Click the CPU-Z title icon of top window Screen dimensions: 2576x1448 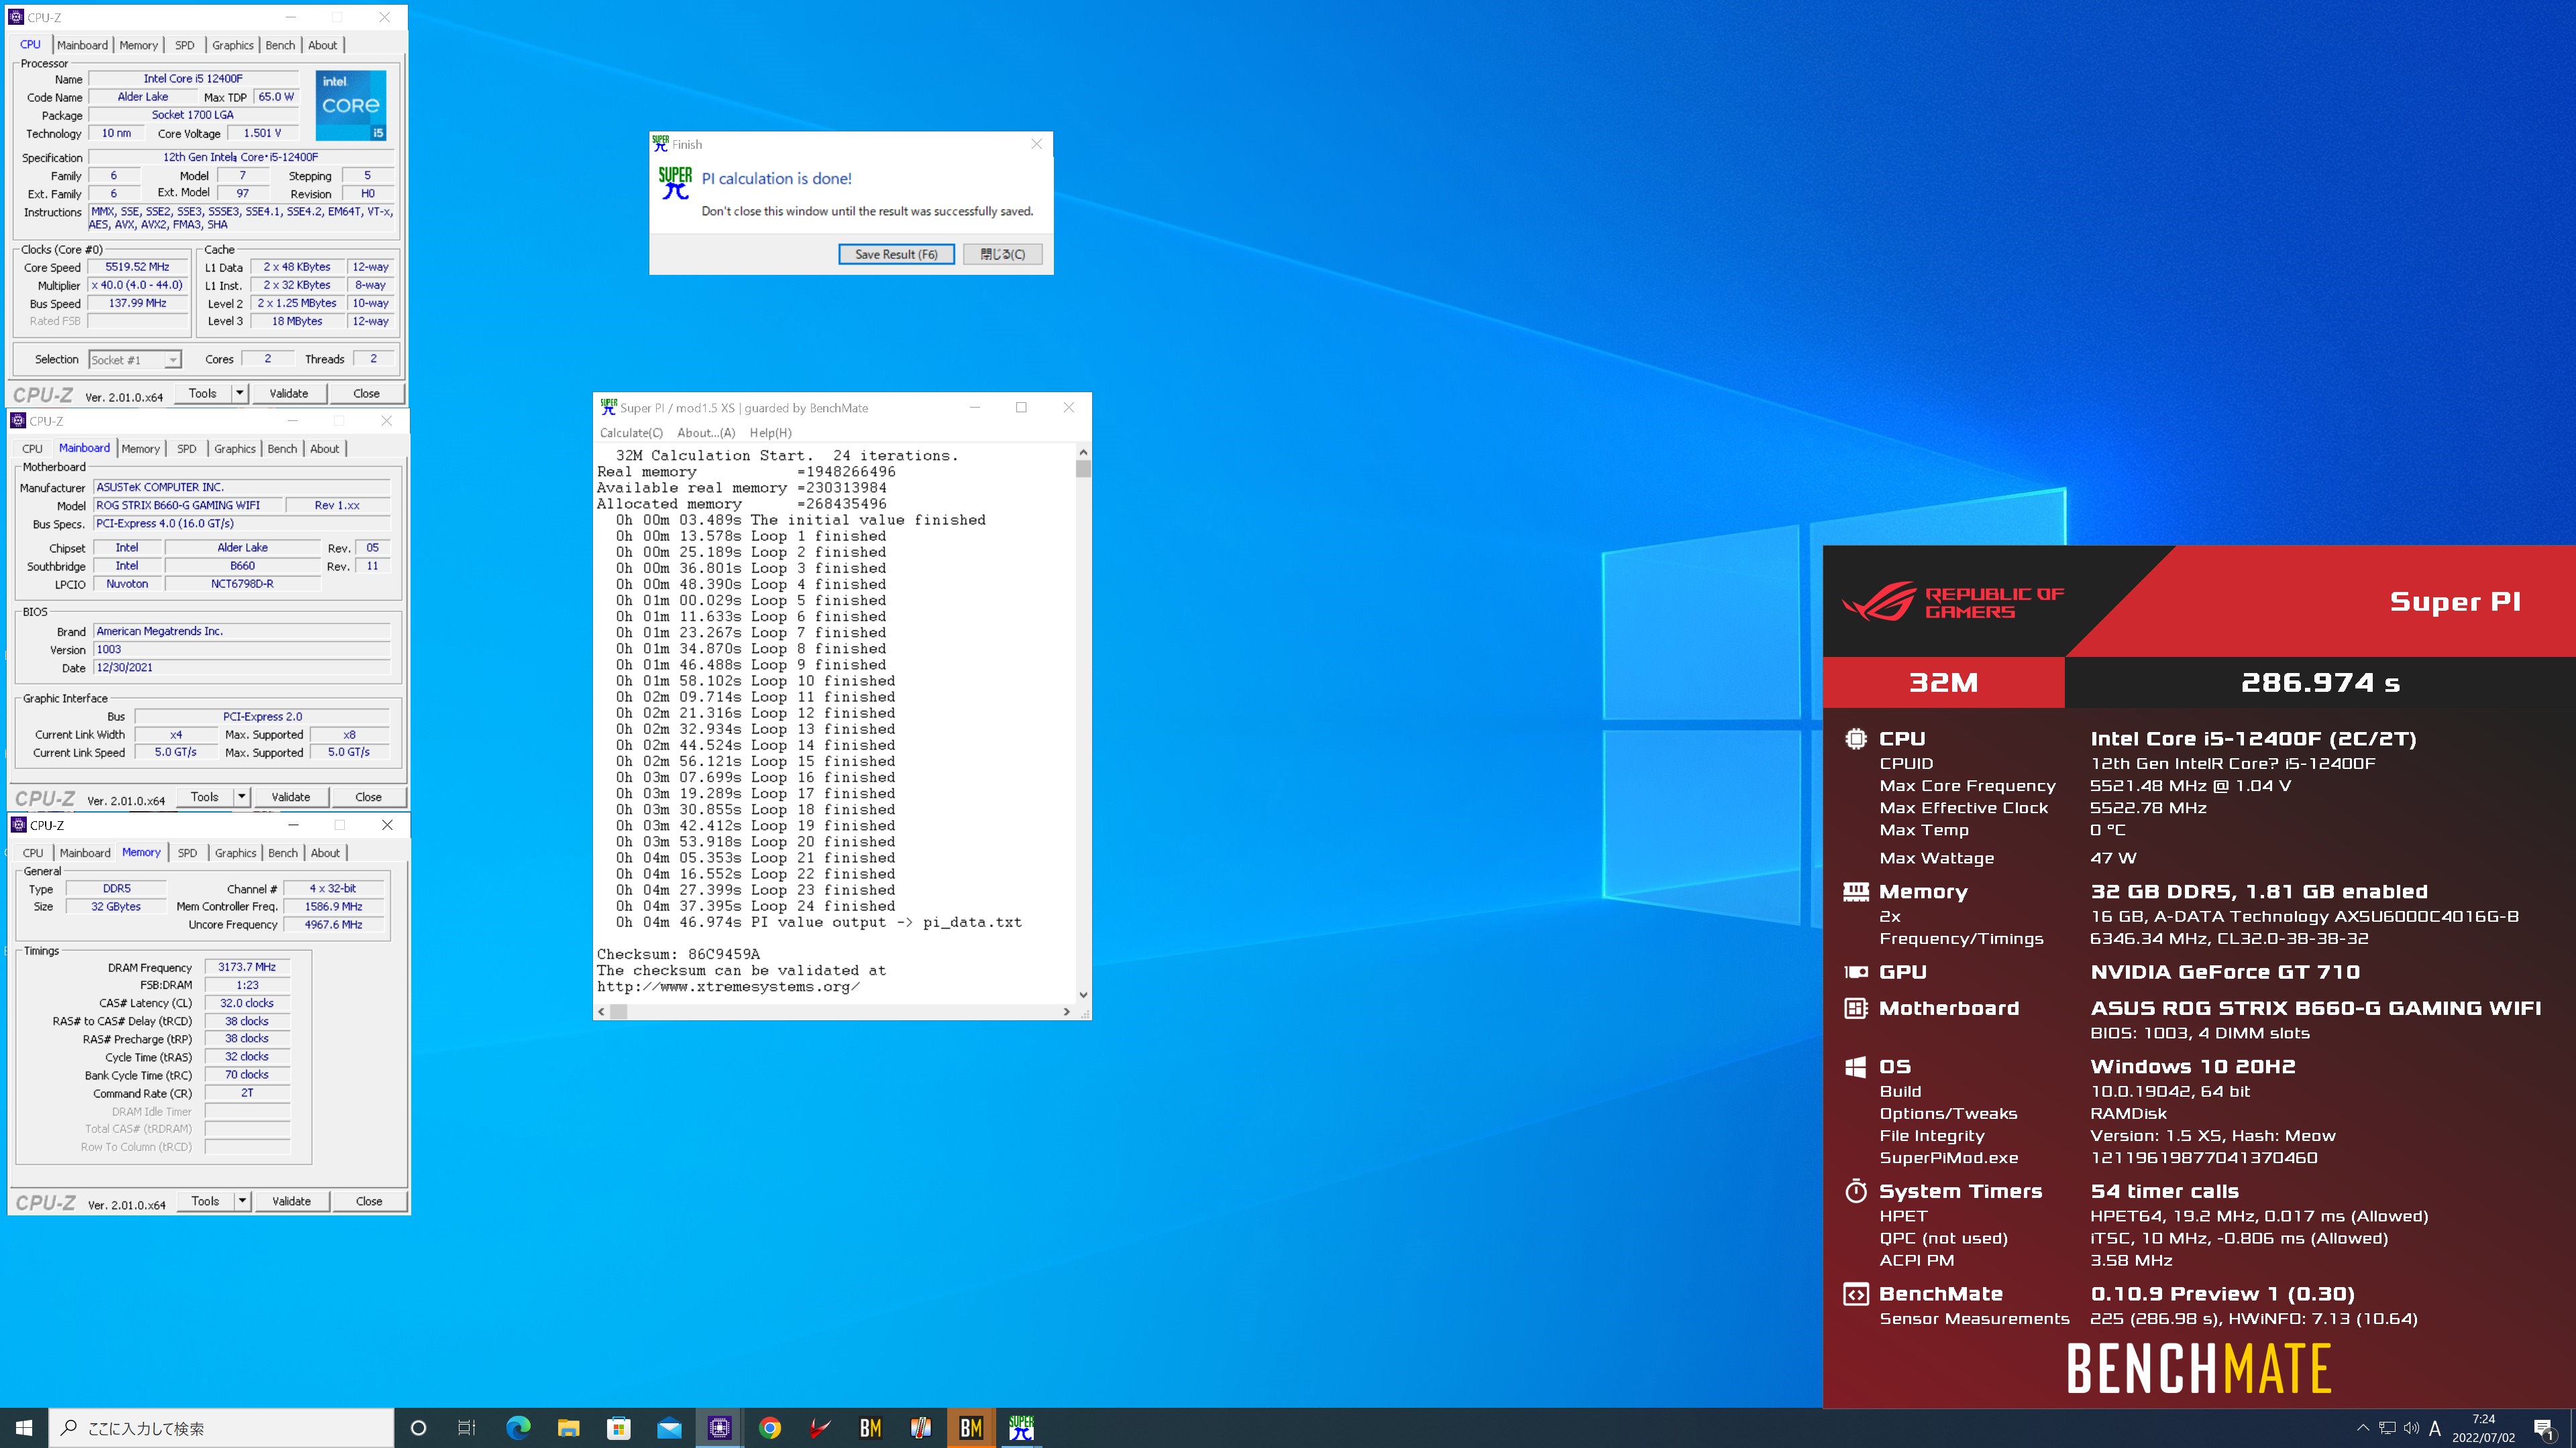tap(16, 17)
